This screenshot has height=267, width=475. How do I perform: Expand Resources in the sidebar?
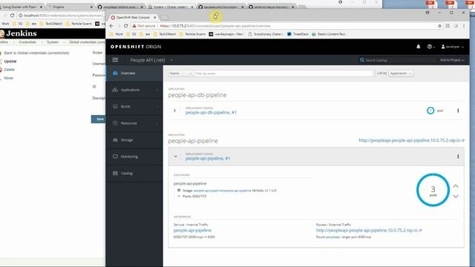click(x=134, y=123)
